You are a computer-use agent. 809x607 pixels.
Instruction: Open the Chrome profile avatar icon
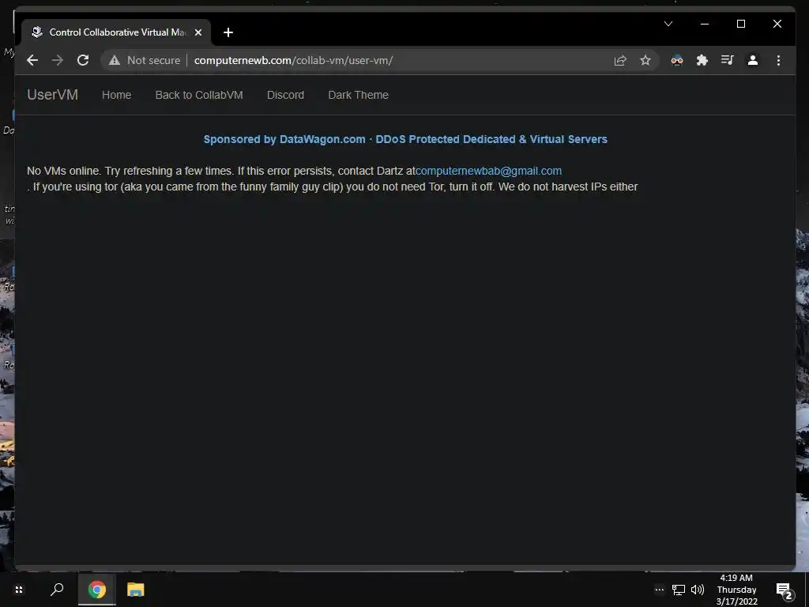pyautogui.click(x=753, y=60)
